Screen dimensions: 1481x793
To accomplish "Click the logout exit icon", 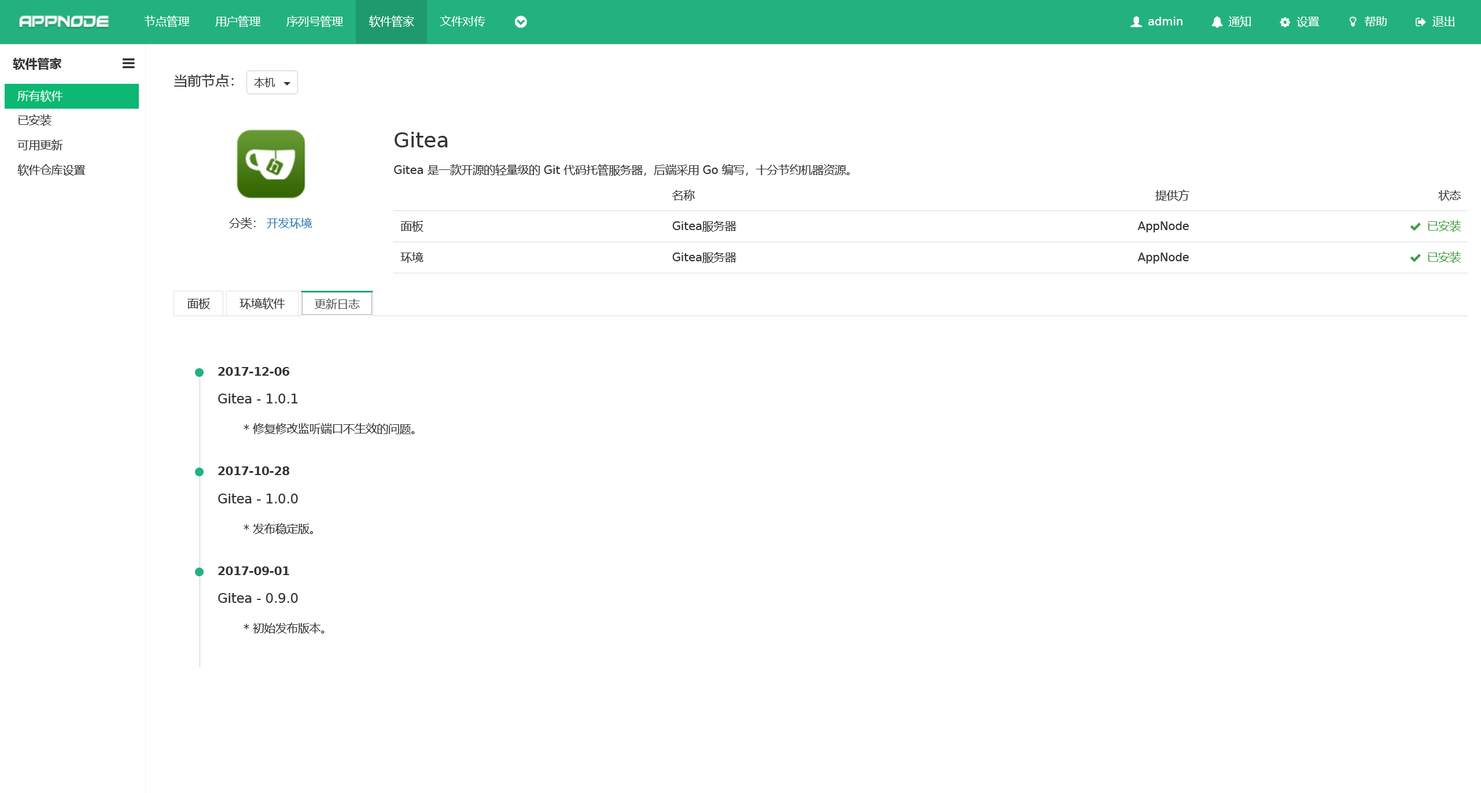I will pos(1421,22).
